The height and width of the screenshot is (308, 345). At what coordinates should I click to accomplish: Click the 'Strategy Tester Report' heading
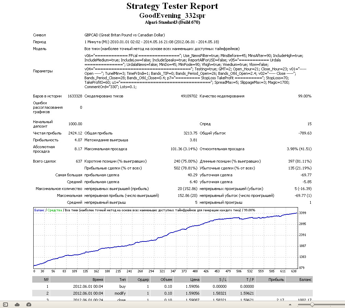[x=172, y=6]
